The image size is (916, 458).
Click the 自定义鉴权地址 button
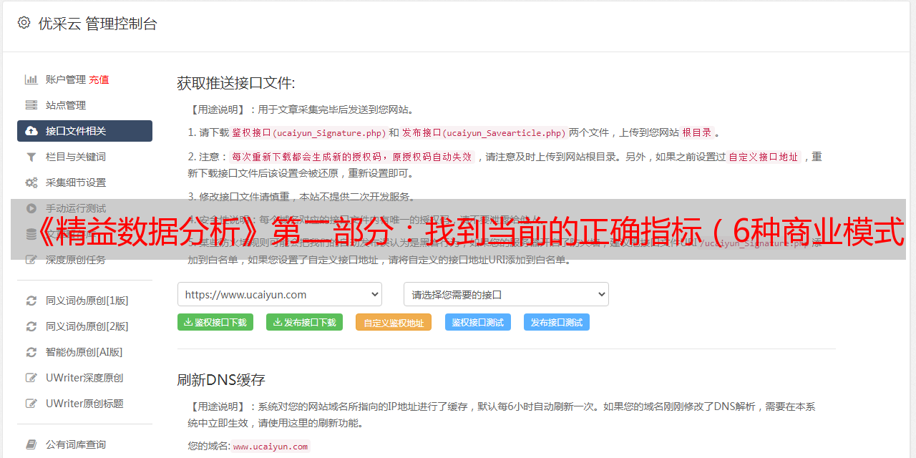(394, 322)
